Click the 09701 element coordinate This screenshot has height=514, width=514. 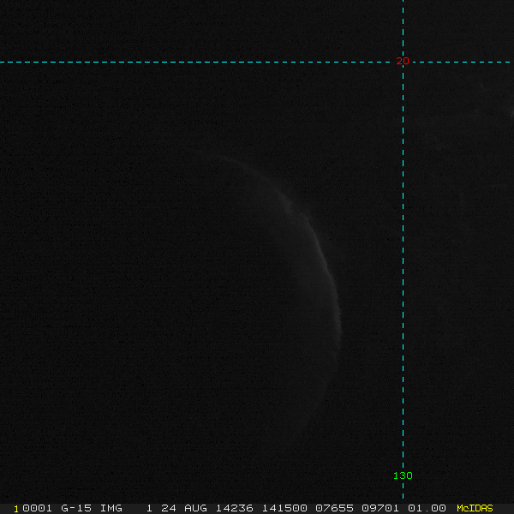pyautogui.click(x=380, y=508)
